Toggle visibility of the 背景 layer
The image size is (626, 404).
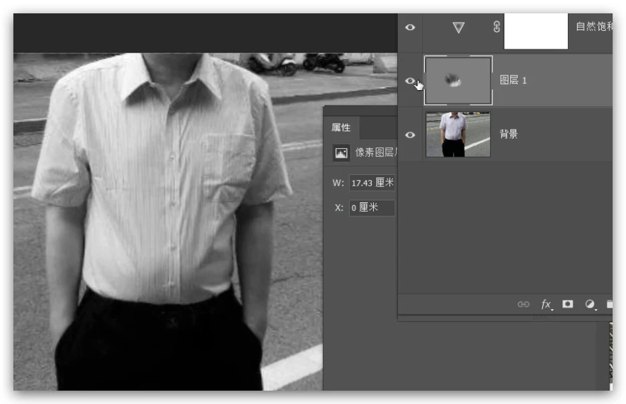tap(410, 135)
